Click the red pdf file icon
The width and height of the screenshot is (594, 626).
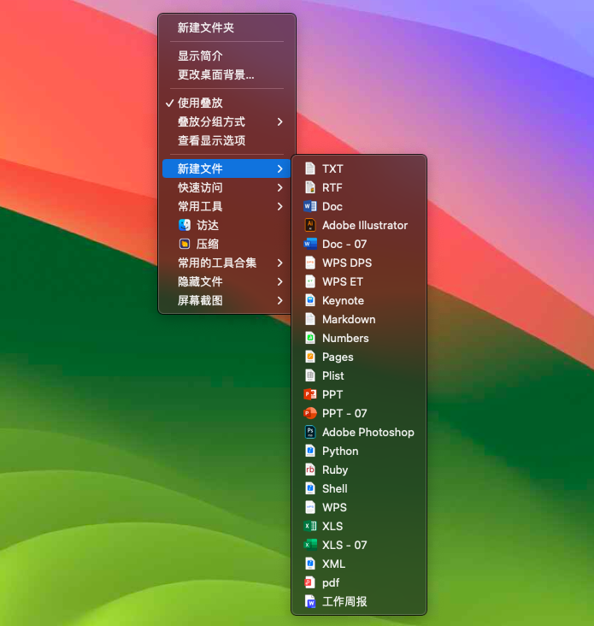click(310, 582)
